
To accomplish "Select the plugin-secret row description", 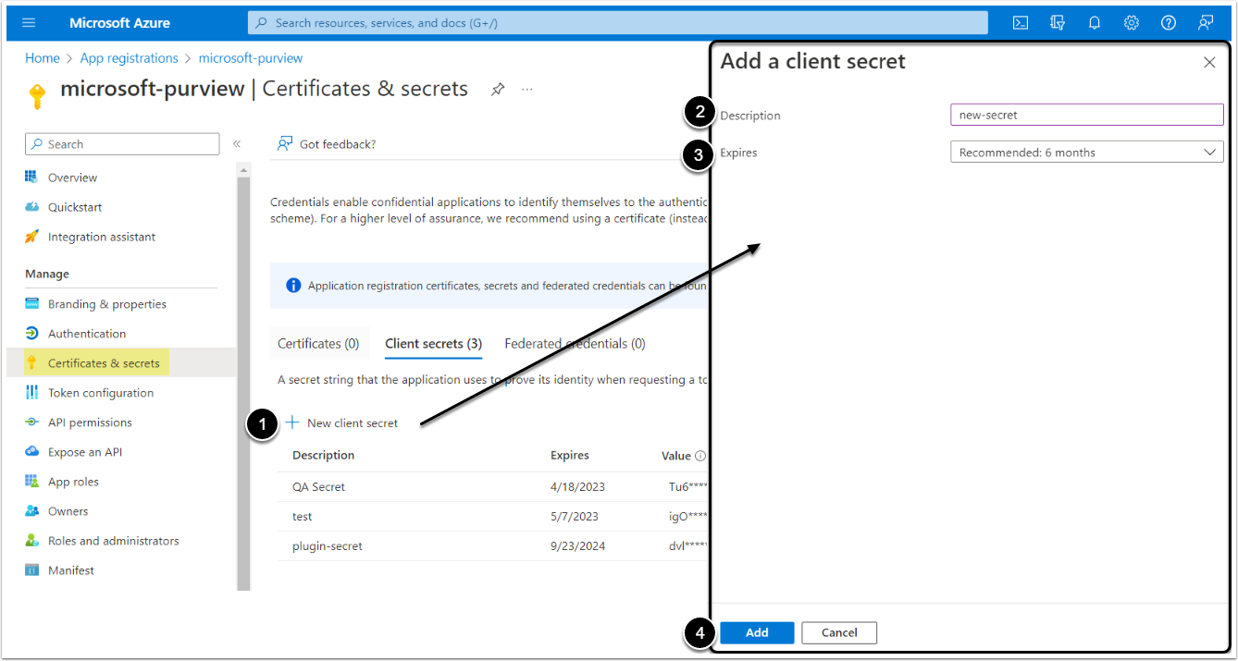I will tap(328, 545).
